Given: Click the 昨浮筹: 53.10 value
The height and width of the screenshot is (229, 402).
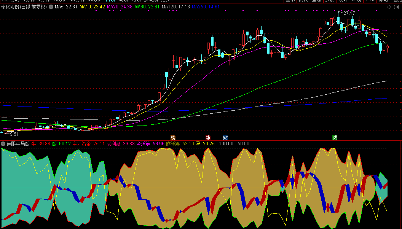Looking at the screenshot, I should (x=180, y=144).
